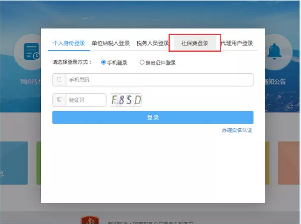Click the phone icon beside 手机号码 field
301x224 pixels.
pyautogui.click(x=59, y=80)
